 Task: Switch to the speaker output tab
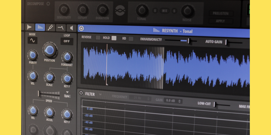(x=71, y=28)
